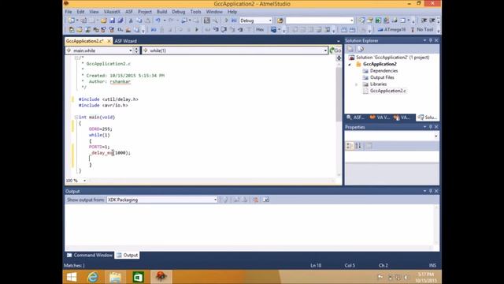Click the Properties alphabetical sort icon
The width and height of the screenshot is (504, 284).
(358, 146)
